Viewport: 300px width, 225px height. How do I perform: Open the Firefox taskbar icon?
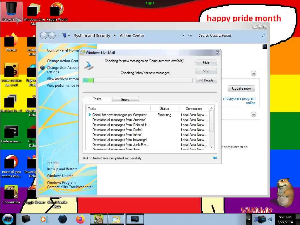tap(81, 219)
